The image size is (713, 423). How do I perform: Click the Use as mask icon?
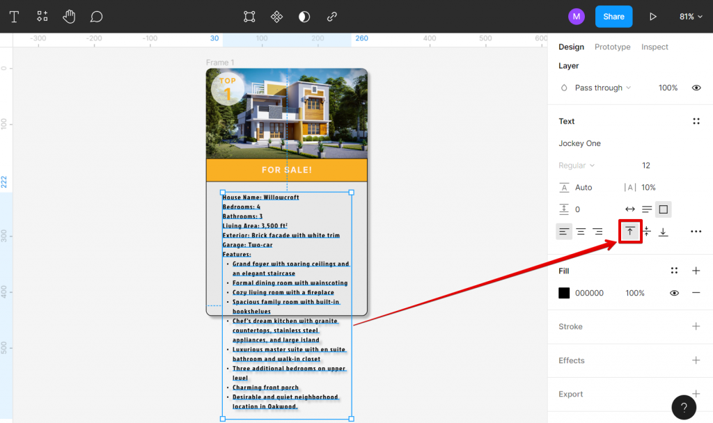304,16
